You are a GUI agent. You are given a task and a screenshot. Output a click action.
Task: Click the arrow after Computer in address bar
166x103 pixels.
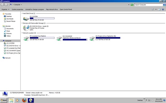(21, 5)
